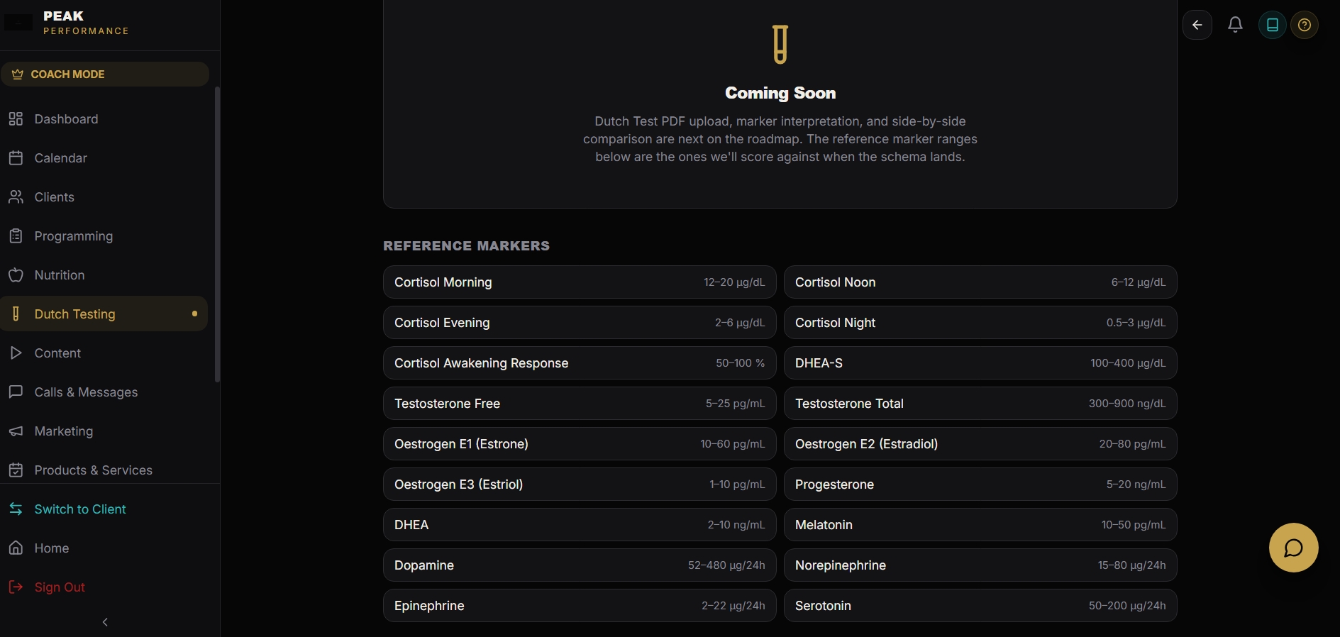Viewport: 1340px width, 637px height.
Task: Click the Switch to Client arrows icon
Action: click(x=16, y=509)
